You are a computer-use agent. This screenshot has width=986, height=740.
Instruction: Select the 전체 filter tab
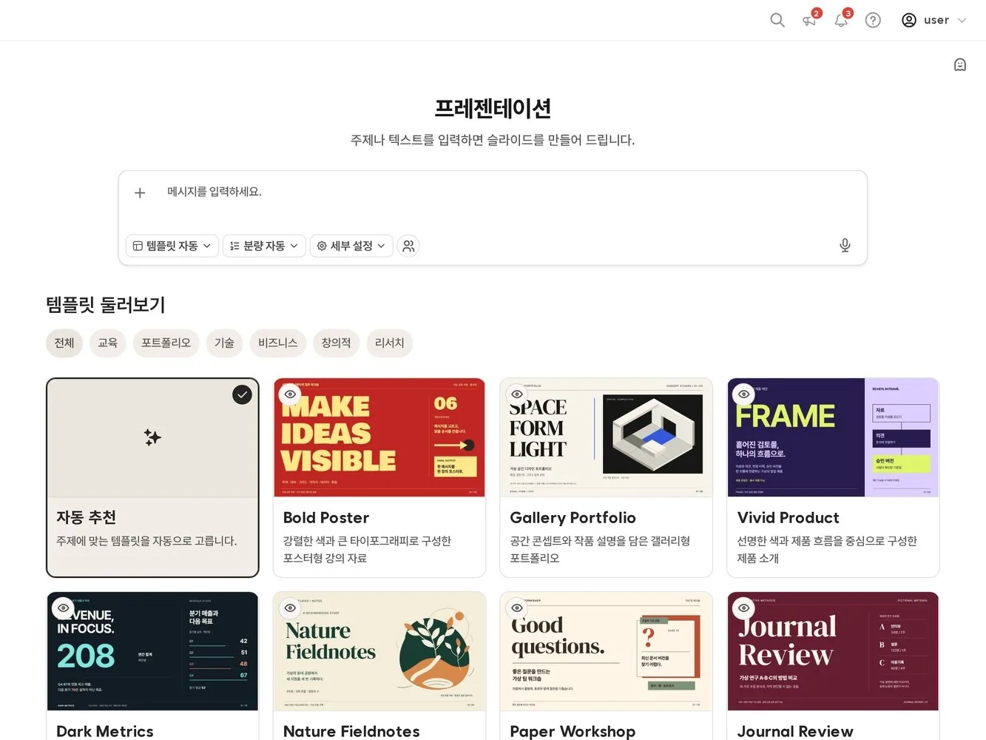pos(64,343)
